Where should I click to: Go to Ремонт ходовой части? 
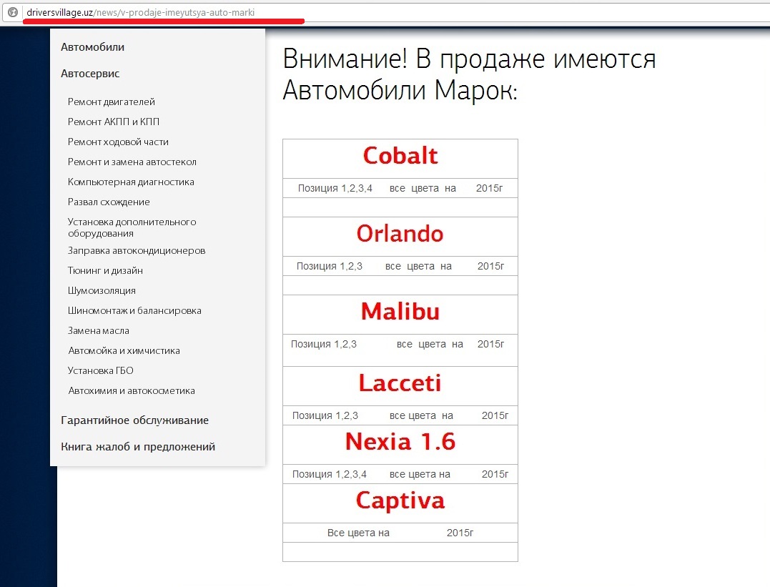pos(118,142)
